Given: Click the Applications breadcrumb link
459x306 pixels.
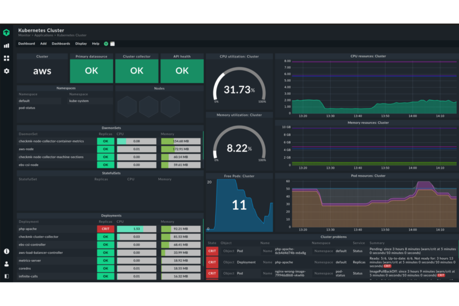Looking at the screenshot, I should click(x=43, y=35).
